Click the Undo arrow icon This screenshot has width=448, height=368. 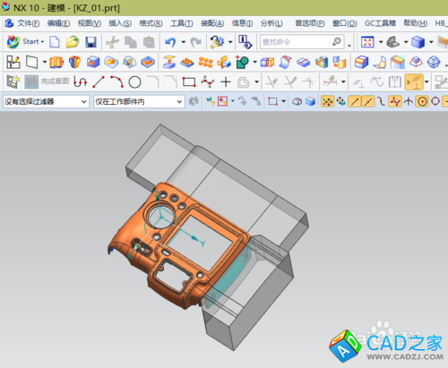170,42
